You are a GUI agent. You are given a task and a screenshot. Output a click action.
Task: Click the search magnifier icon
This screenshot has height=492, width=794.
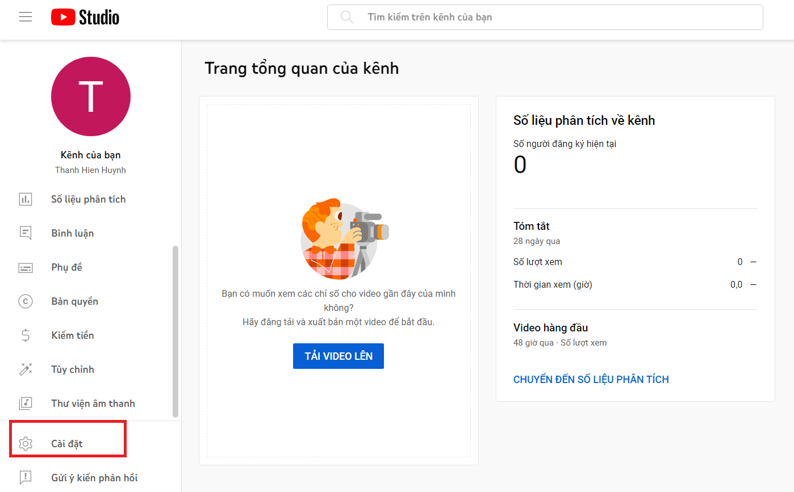pyautogui.click(x=346, y=17)
